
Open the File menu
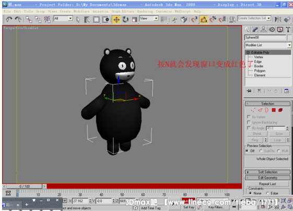pyautogui.click(x=7, y=11)
